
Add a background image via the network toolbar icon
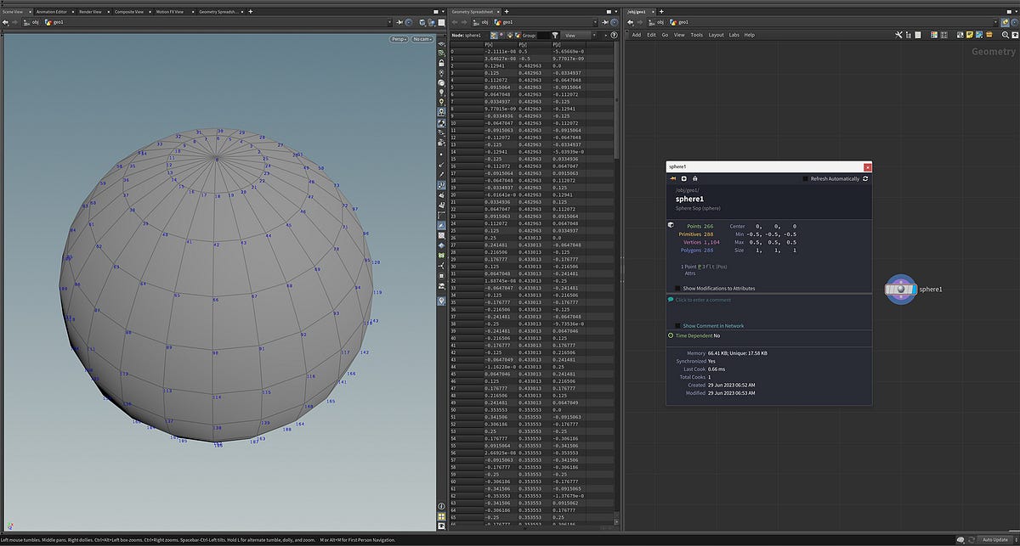[x=978, y=35]
